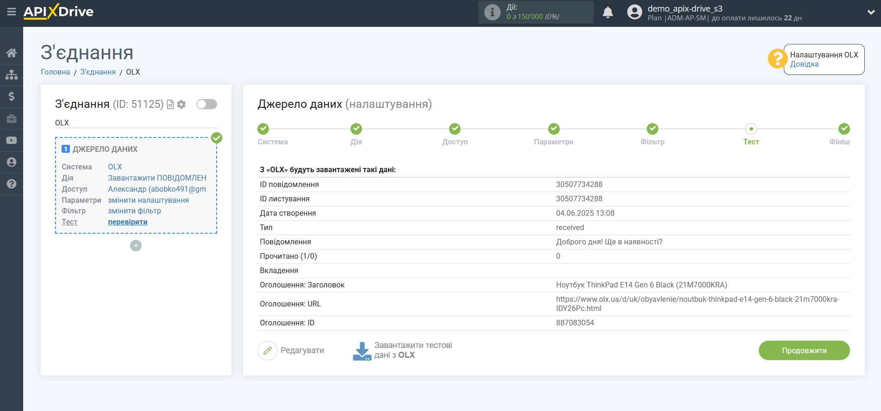This screenshot has width=881, height=411.
Task: Add a new block with plus icon
Action: point(136,246)
